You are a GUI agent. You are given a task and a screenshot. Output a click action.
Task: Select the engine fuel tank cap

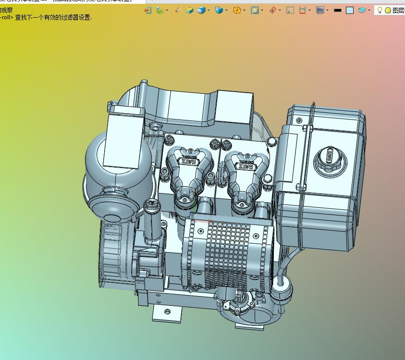[x=330, y=159]
